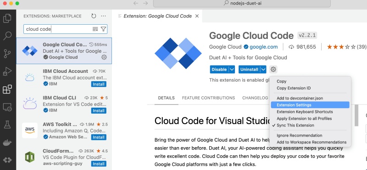Open the Extensions panel more actions menu

point(104,16)
